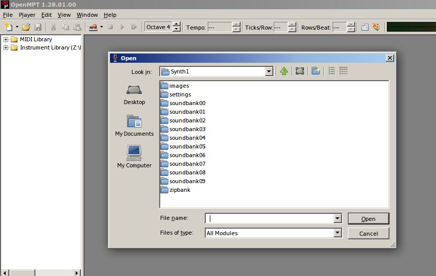Viewport: 436px width, 276px height.
Task: Click the New module toolbar icon
Action: 8,27
